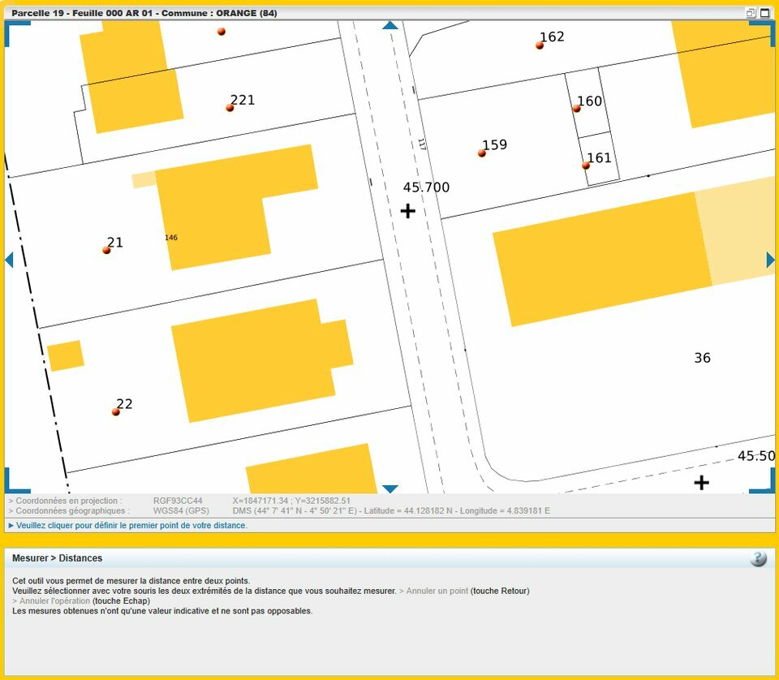Pick the red marker of parcel 160
This screenshot has height=680, width=779.
(577, 108)
